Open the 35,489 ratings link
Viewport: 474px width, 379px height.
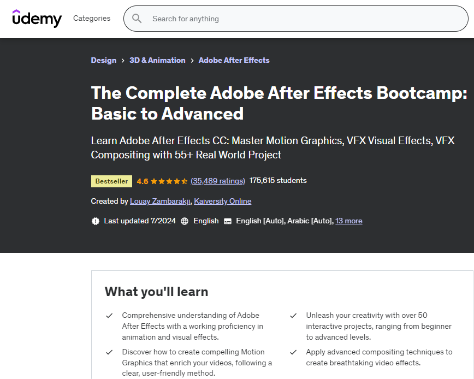point(218,180)
